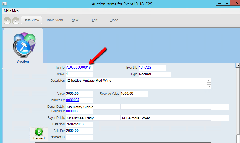Image resolution: width=240 pixels, height=143 pixels.
Task: Click the green dollar Payment button
Action: pos(39,134)
